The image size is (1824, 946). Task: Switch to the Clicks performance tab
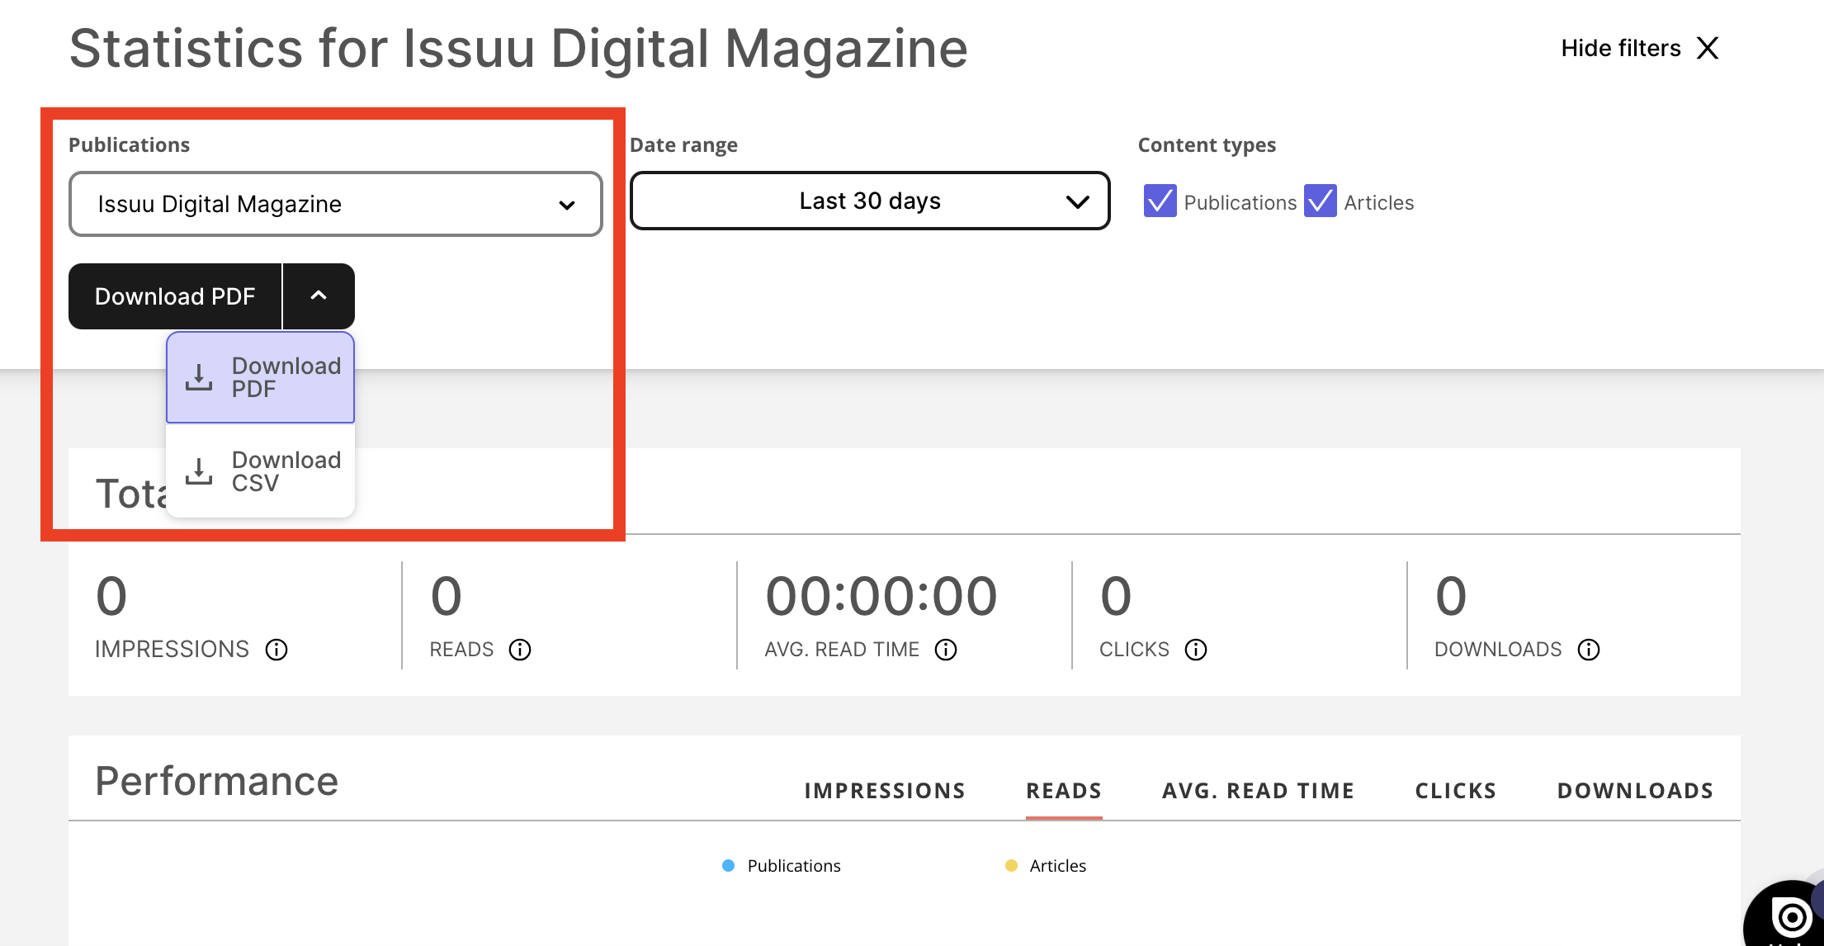1456,791
